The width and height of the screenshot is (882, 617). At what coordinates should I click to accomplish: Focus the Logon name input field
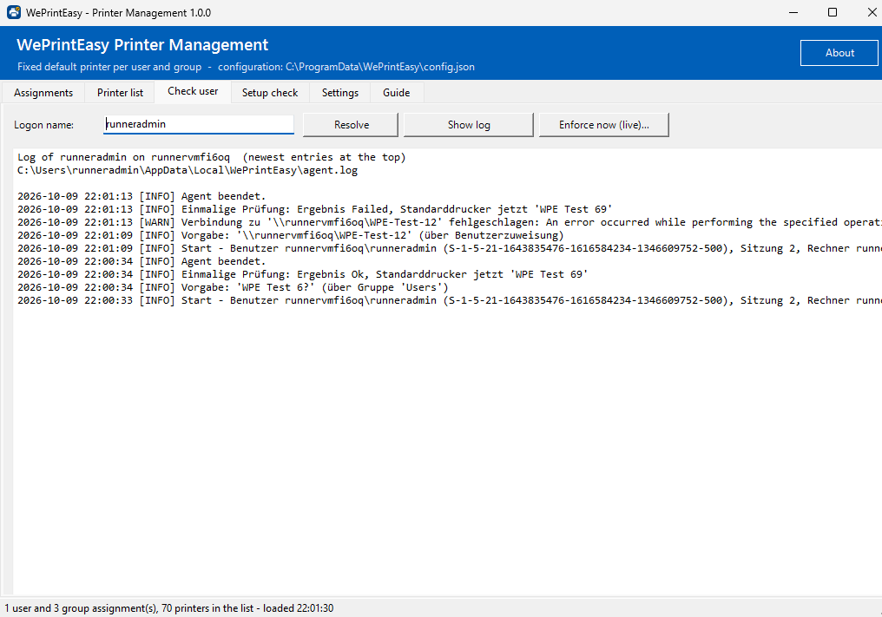pos(199,124)
